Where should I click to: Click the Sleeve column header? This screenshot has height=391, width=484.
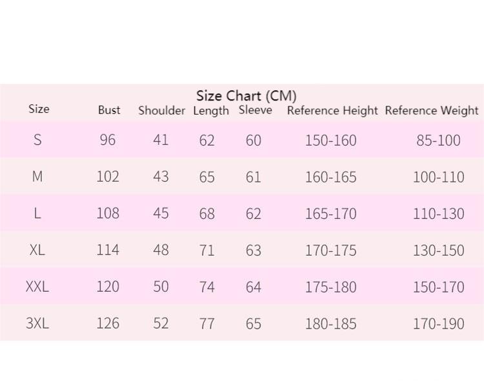tap(256, 110)
